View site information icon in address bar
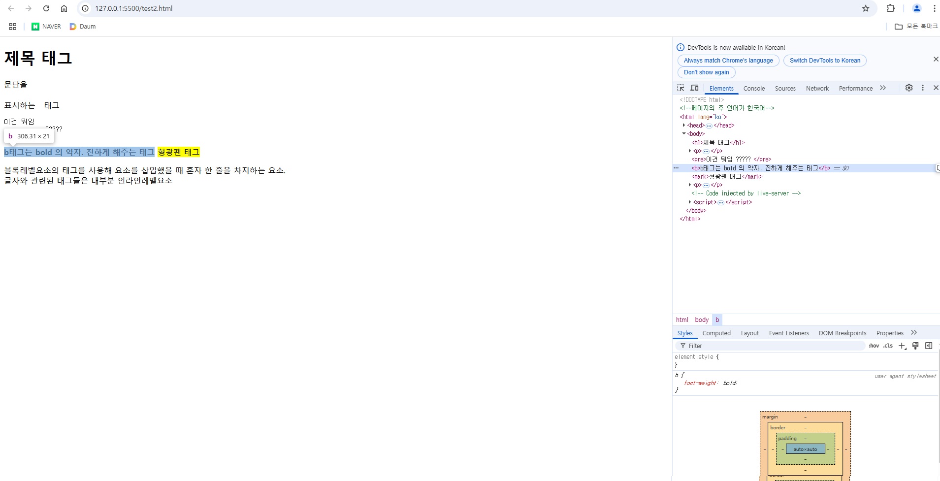The height and width of the screenshot is (481, 940). (85, 8)
